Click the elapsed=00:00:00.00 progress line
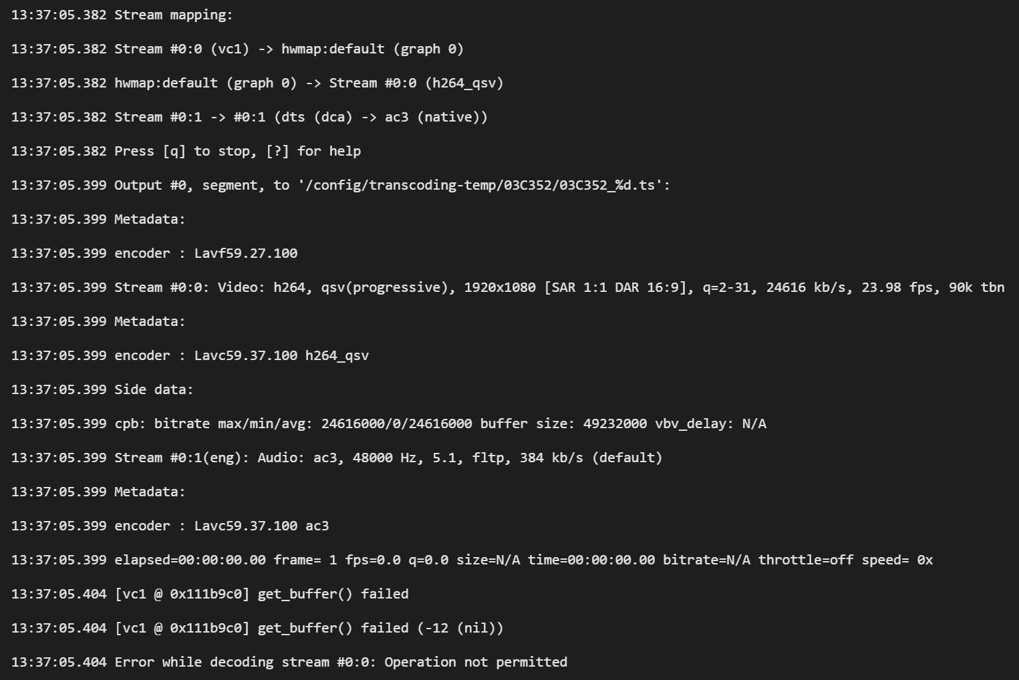 (472, 560)
